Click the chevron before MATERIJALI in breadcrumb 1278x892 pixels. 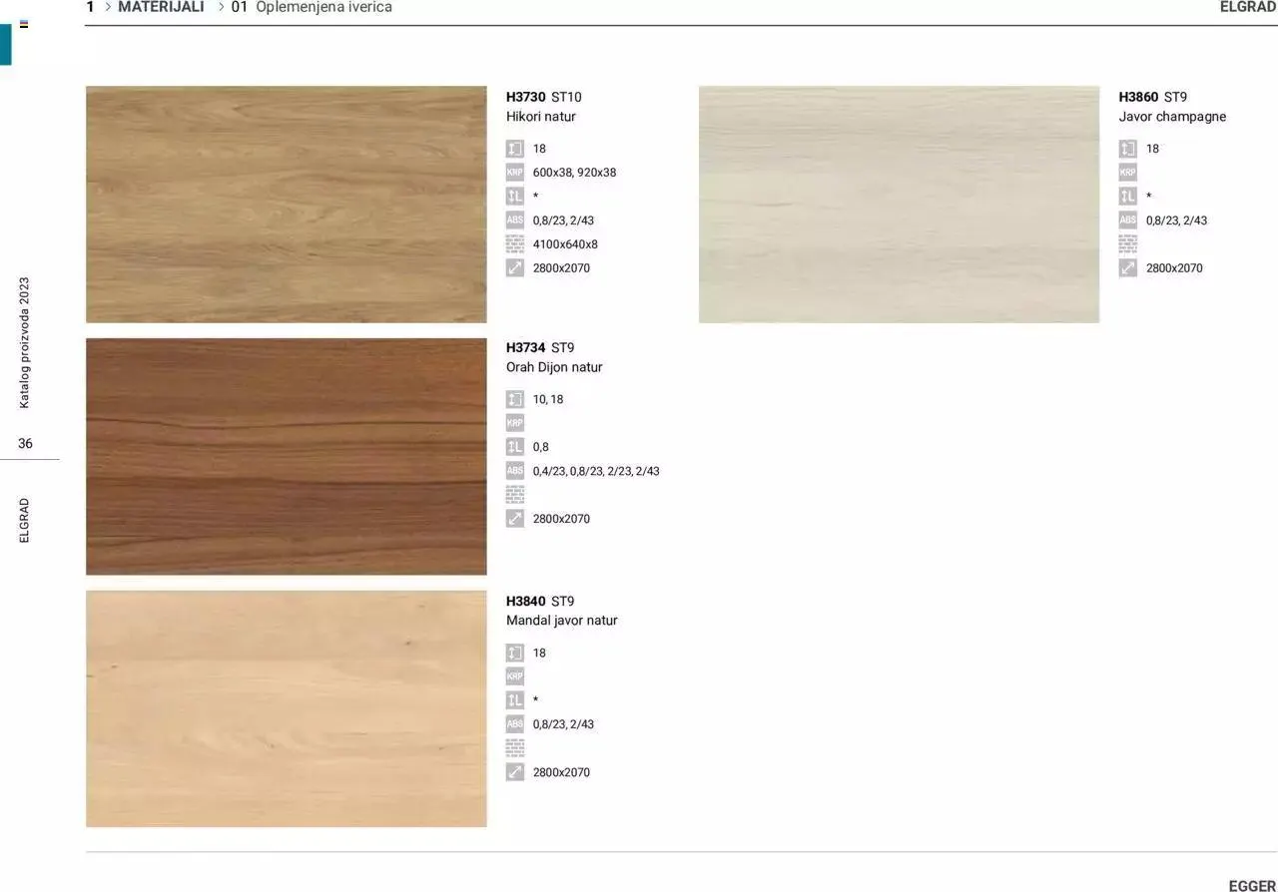point(107,7)
